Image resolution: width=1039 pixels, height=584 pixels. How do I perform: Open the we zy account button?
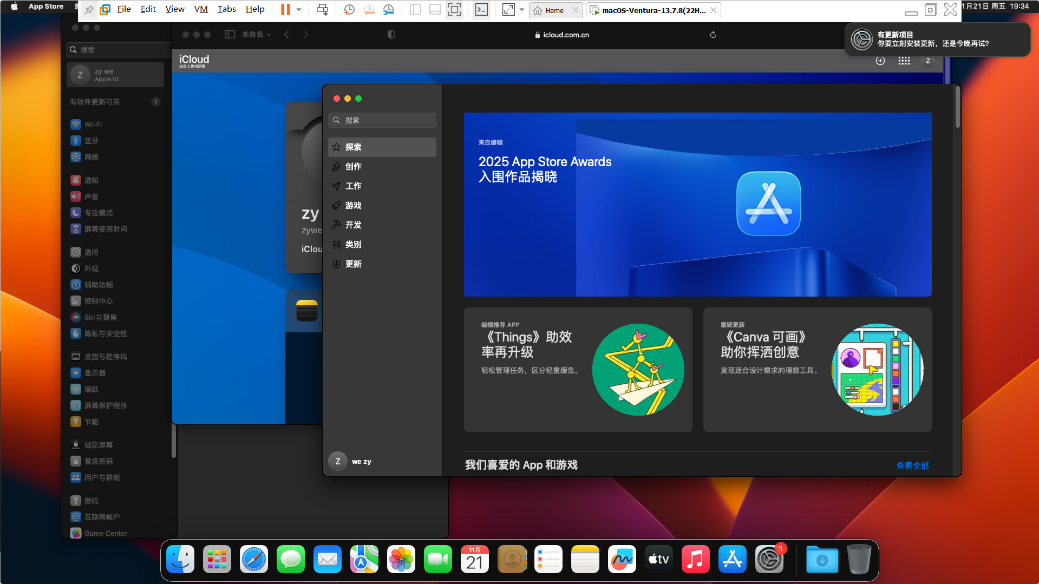click(351, 462)
